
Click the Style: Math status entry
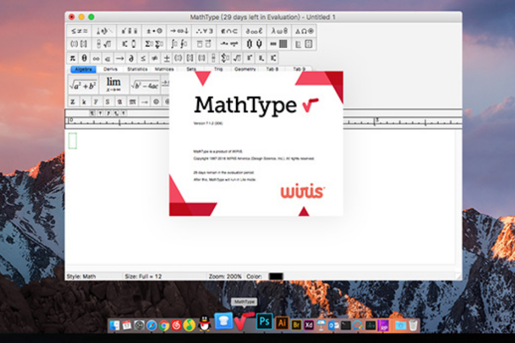[x=81, y=276]
